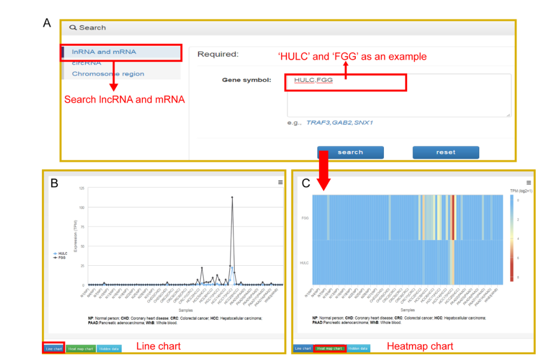Open the hamburger export menu in panel C
This screenshot has width=550, height=358.
click(x=529, y=182)
